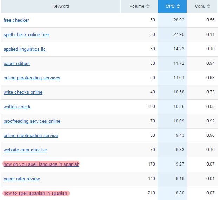Image resolution: width=218 pixels, height=200 pixels.
Task: Open the 'paper rater review' link
Action: coord(21,179)
